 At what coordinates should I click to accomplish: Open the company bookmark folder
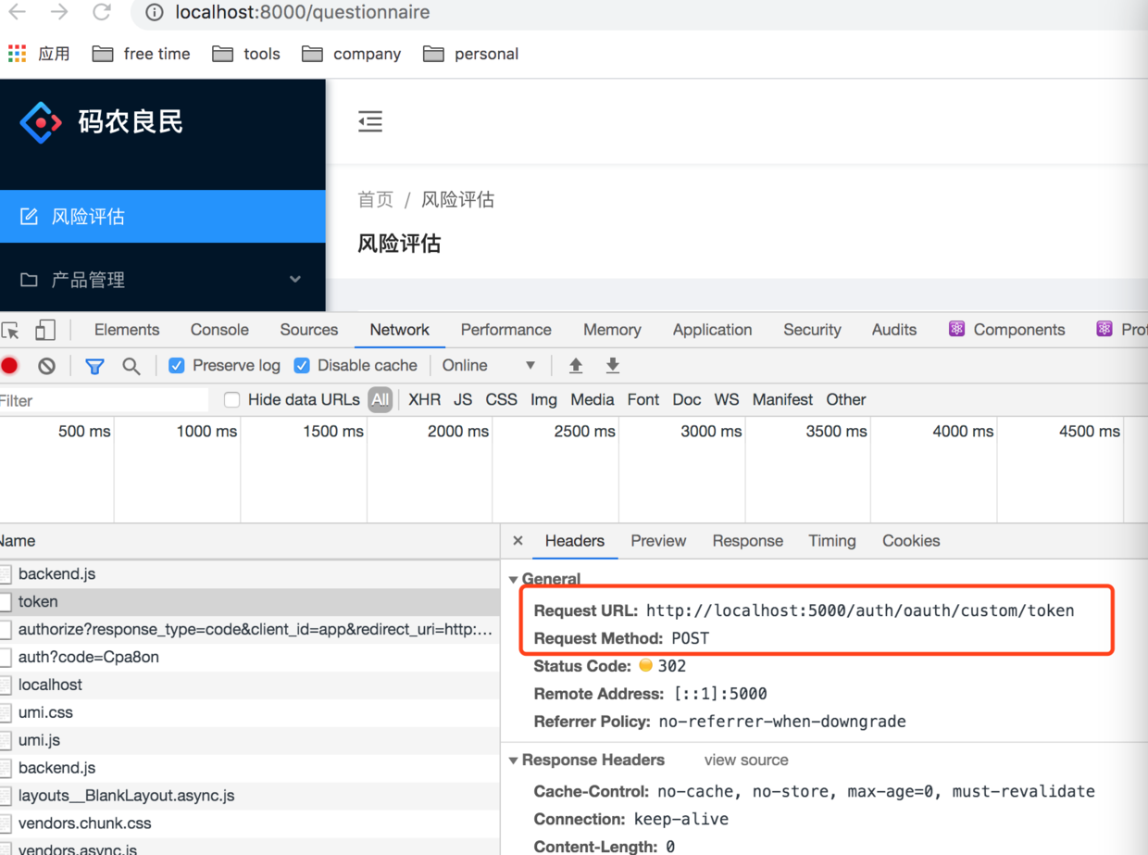pos(351,54)
